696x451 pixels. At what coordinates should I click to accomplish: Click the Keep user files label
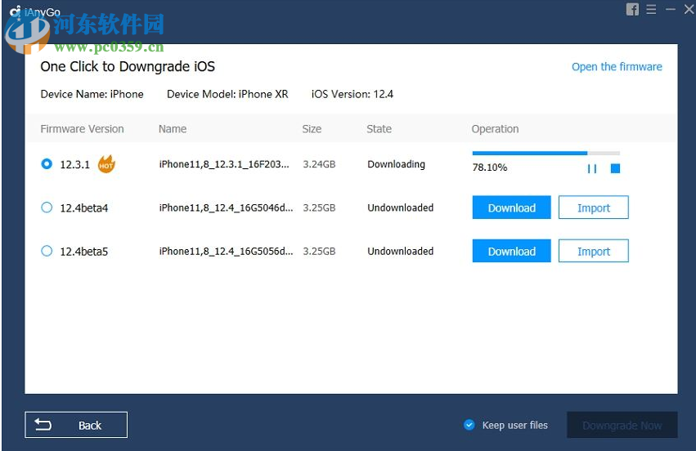point(515,426)
